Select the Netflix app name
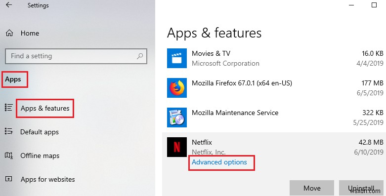The image size is (386, 196). click(x=202, y=142)
